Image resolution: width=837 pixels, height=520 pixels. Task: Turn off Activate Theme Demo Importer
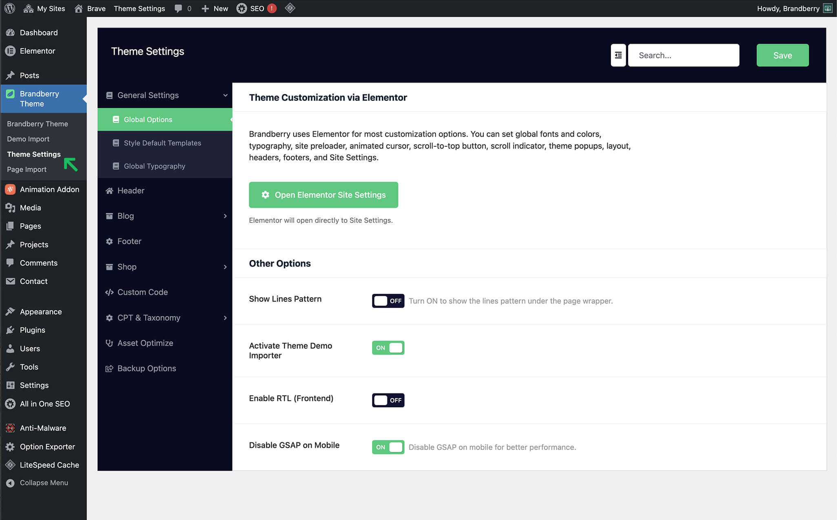click(387, 348)
